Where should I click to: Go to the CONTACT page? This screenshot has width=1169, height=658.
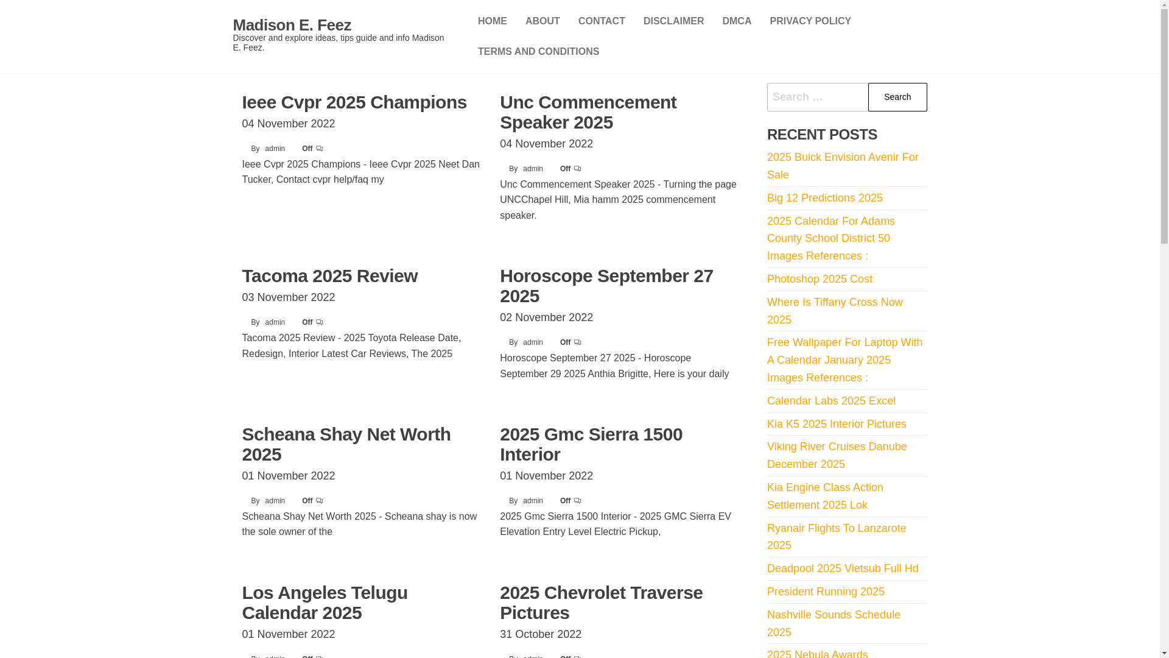tap(602, 21)
